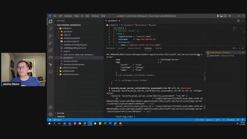This screenshot has width=247, height=139.
Task: Open aztfySkippedResources.txt file
Action: tap(74, 48)
